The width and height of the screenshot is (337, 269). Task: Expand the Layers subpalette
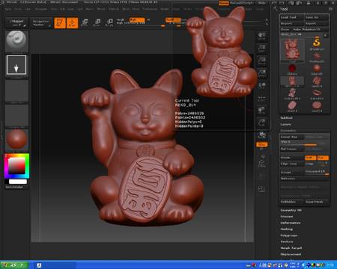pos(285,124)
